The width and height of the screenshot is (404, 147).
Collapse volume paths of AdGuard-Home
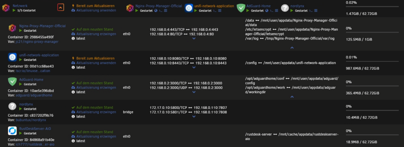292,97
